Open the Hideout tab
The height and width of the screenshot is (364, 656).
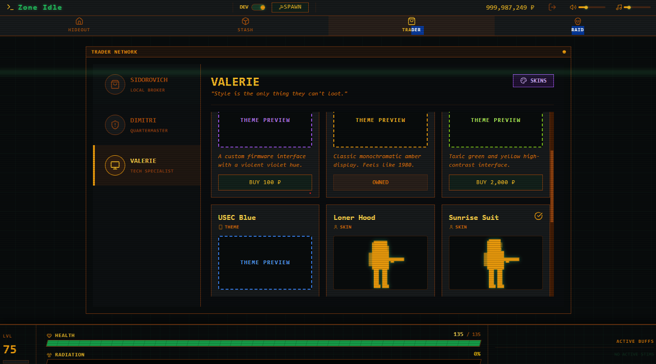(x=79, y=25)
